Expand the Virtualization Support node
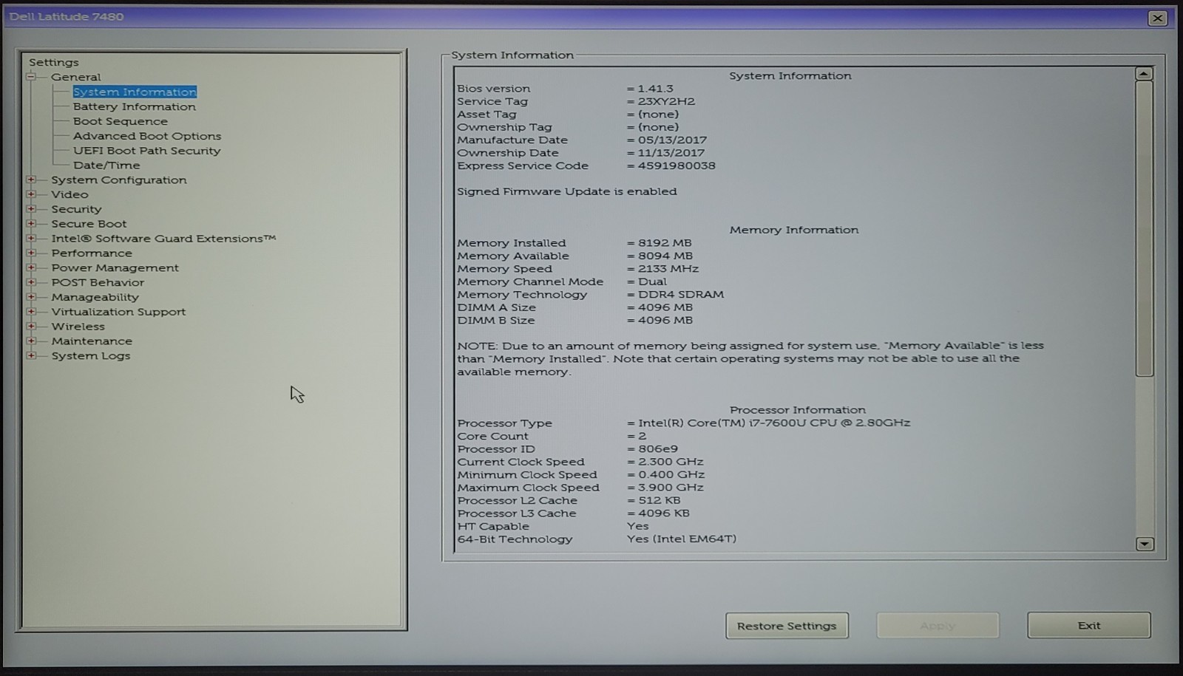 (x=31, y=311)
